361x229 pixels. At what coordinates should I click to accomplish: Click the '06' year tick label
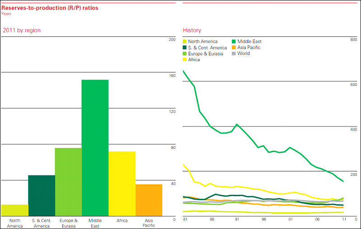[317, 220]
